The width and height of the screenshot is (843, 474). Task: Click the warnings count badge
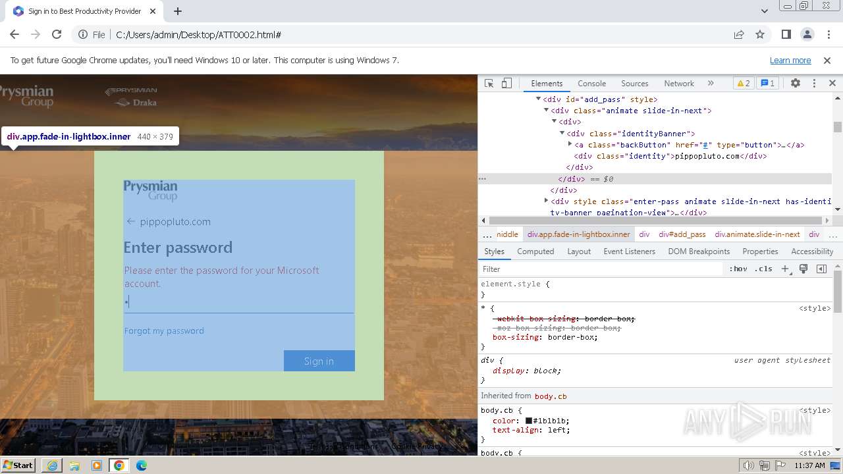[743, 84]
